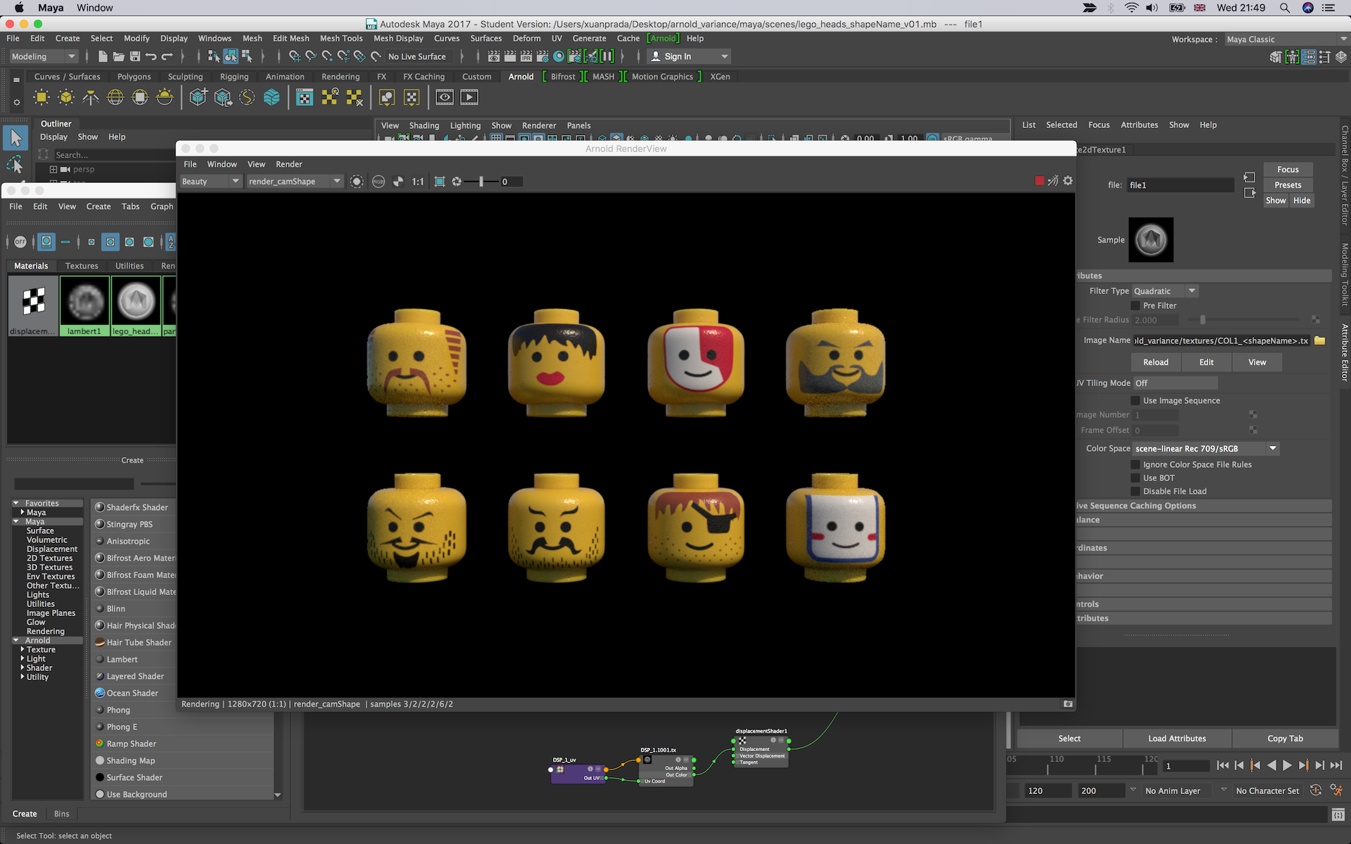
Task: Switch to the Textures tab in Hypershade
Action: (82, 266)
